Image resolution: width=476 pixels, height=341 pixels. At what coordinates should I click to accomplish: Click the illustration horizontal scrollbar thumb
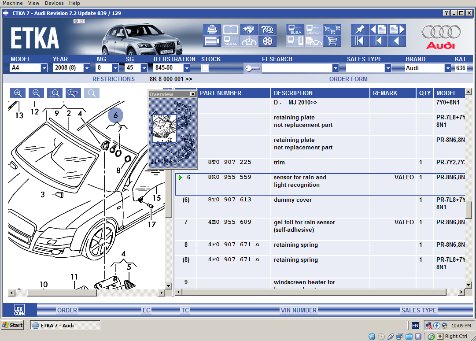[x=62, y=293]
